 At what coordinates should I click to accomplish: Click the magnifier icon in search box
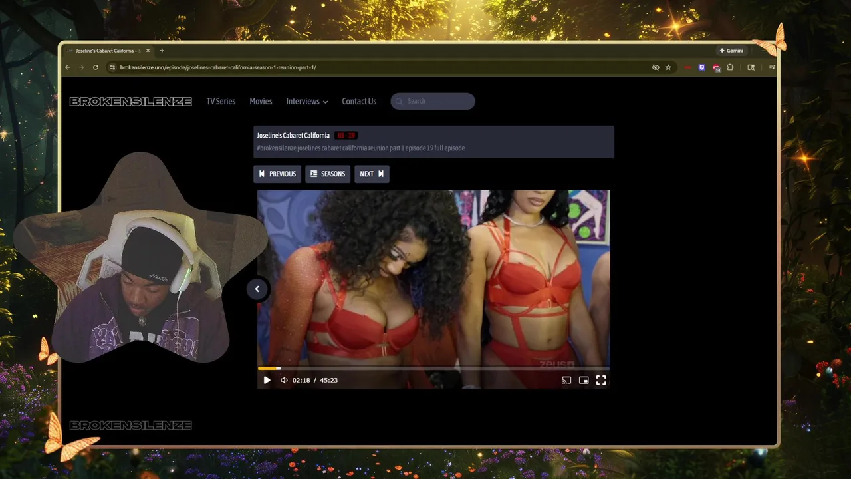click(399, 101)
